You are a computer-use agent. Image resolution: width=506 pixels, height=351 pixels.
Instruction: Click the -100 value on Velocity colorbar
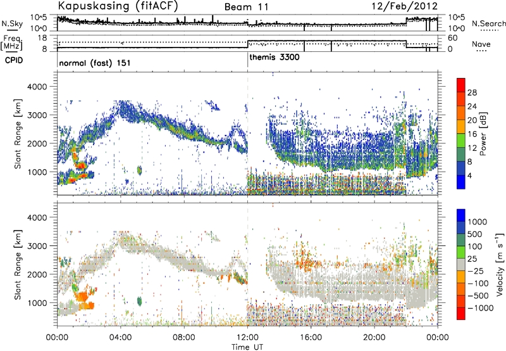point(478,283)
